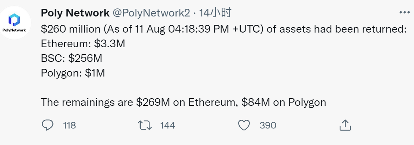Open the Poly Network display name
This screenshot has height=145, width=414.
click(75, 13)
